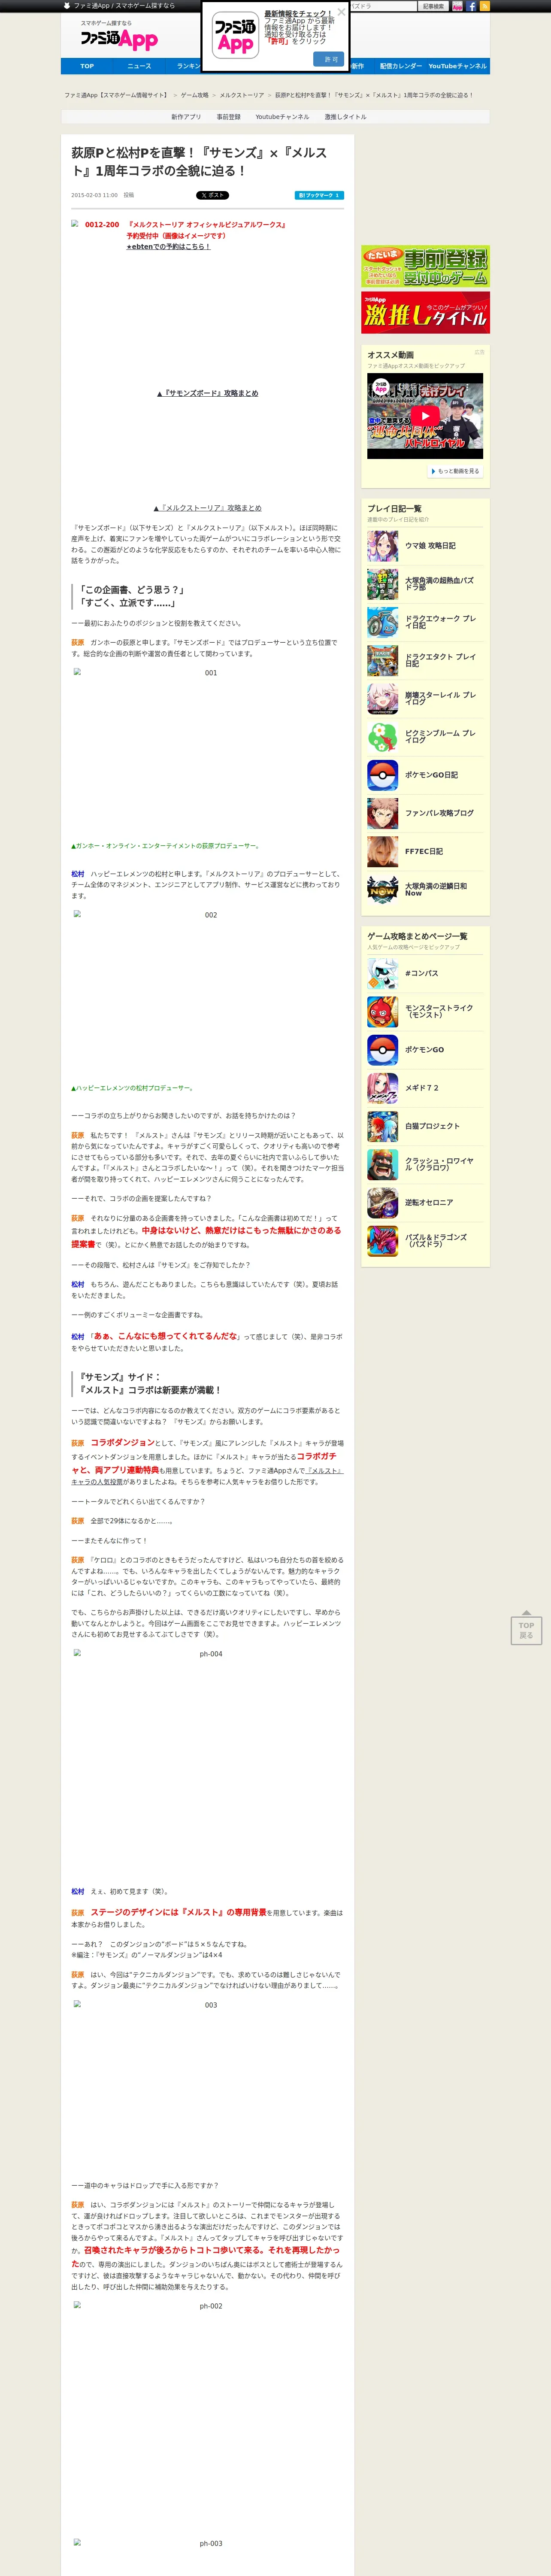Open the Facebook icon in header

[471, 6]
